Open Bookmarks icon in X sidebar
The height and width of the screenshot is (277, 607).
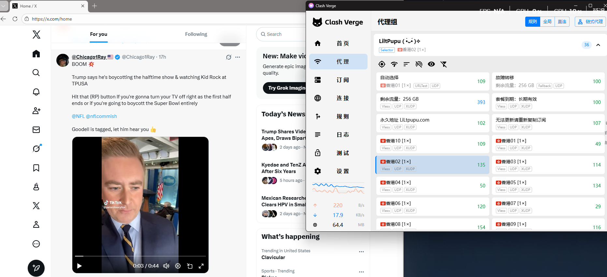[36, 168]
